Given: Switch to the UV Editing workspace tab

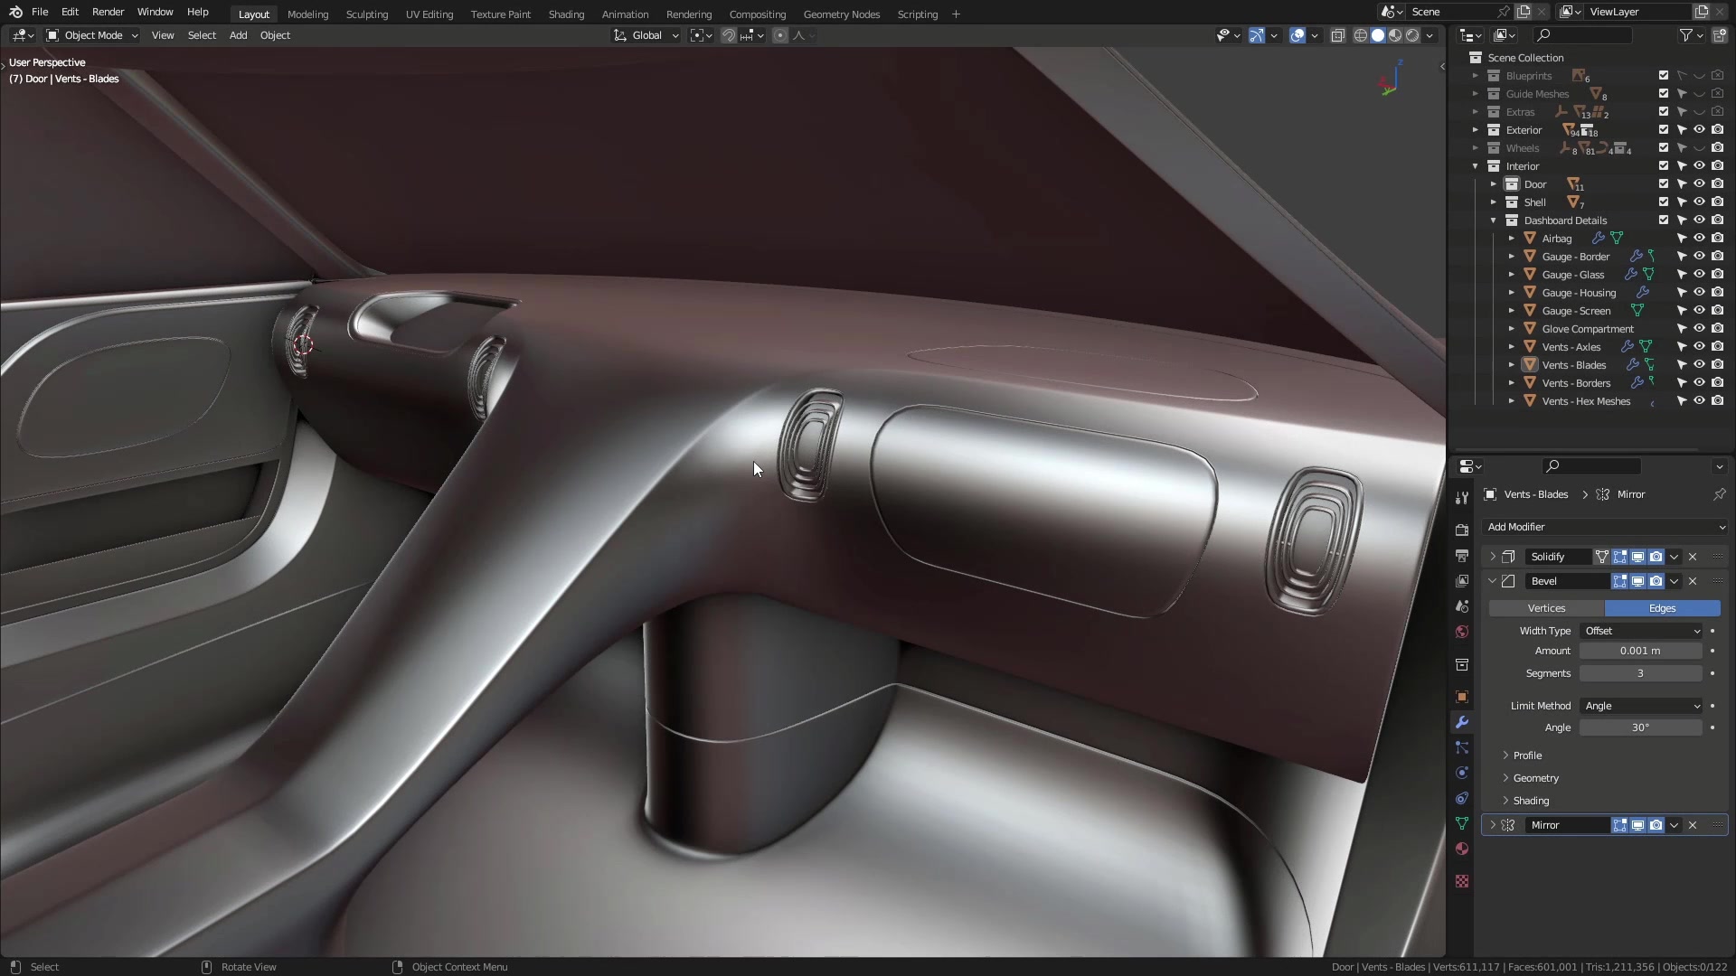Looking at the screenshot, I should point(429,14).
